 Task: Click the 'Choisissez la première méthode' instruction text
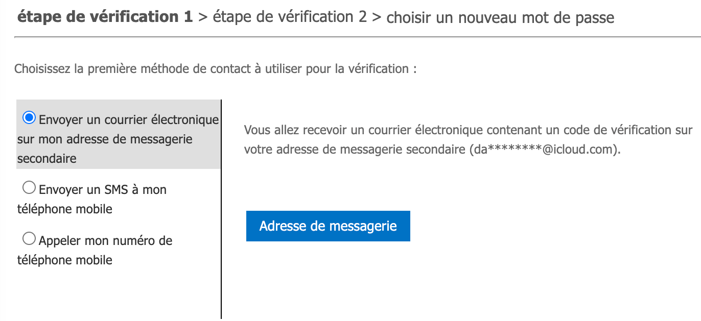click(x=215, y=68)
